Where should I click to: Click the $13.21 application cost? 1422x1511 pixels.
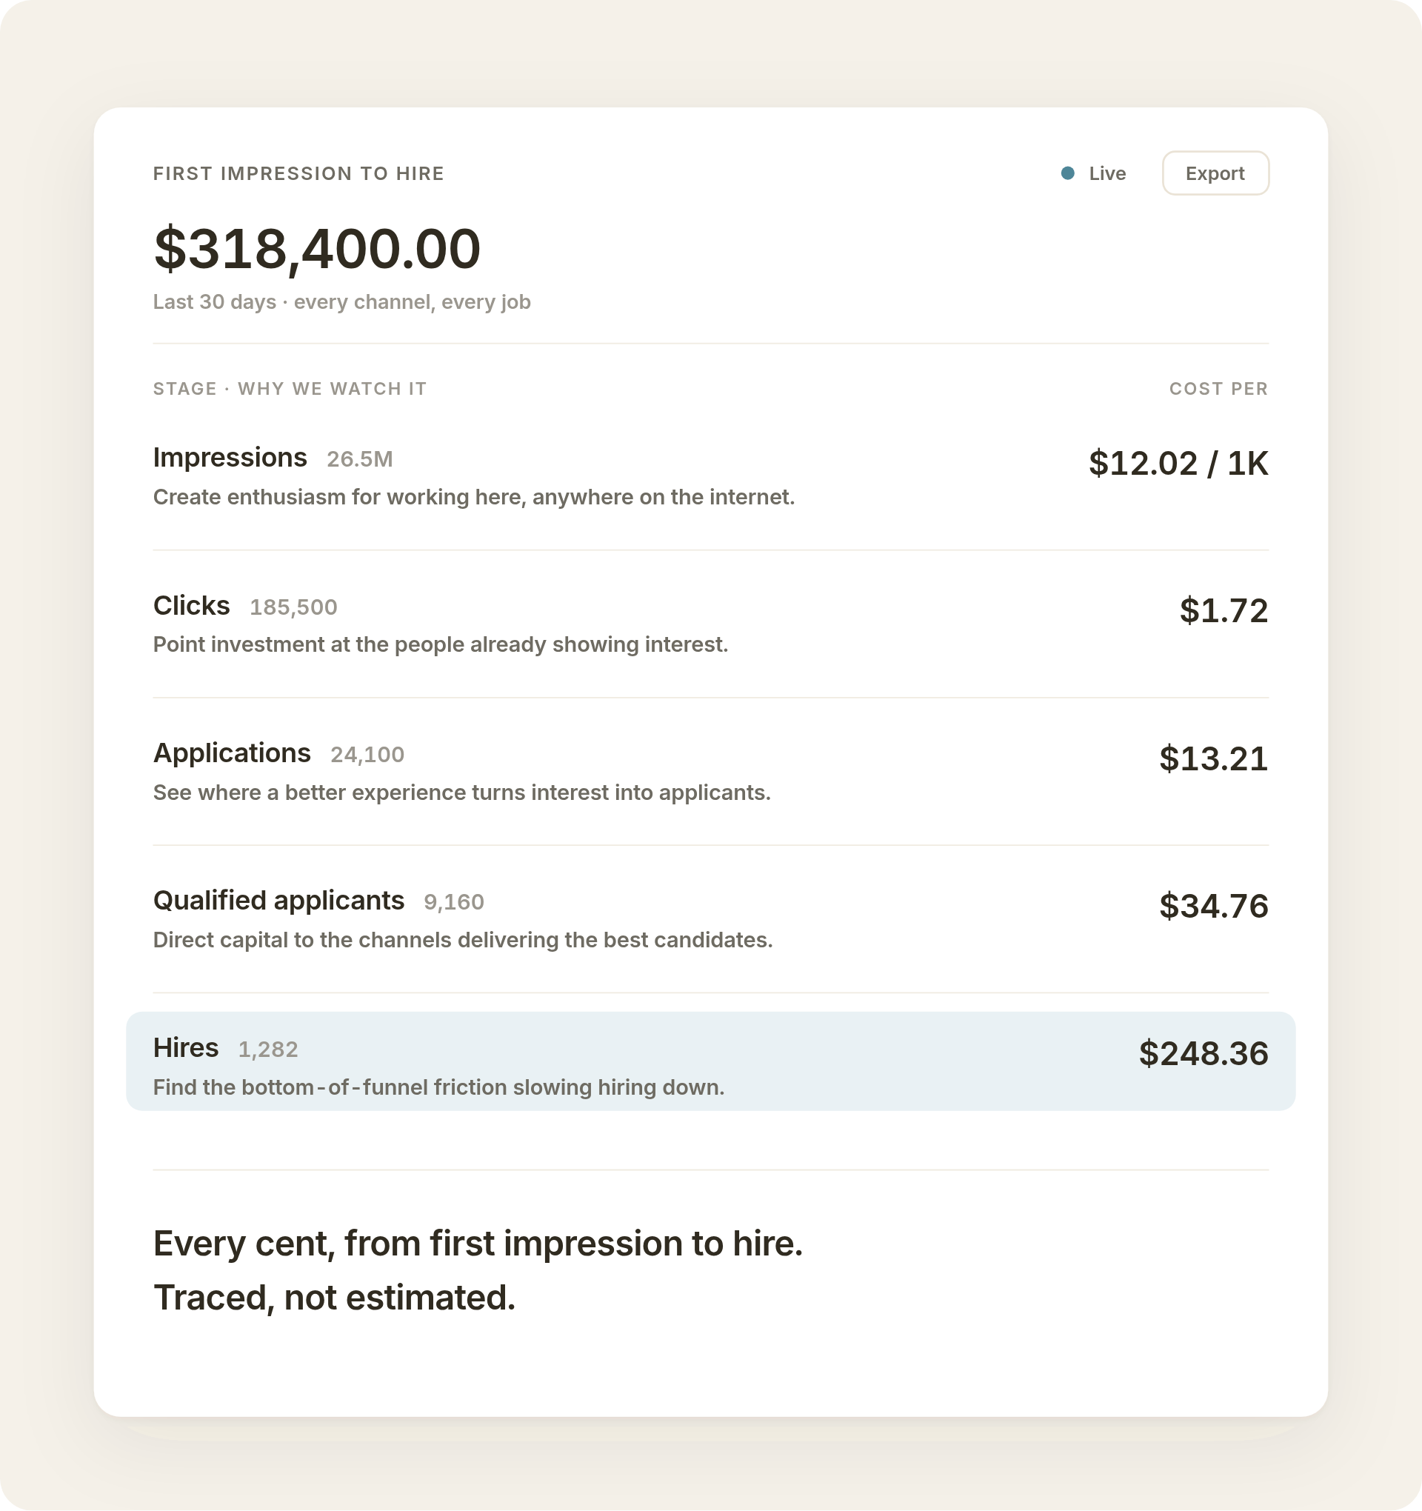pyautogui.click(x=1213, y=758)
